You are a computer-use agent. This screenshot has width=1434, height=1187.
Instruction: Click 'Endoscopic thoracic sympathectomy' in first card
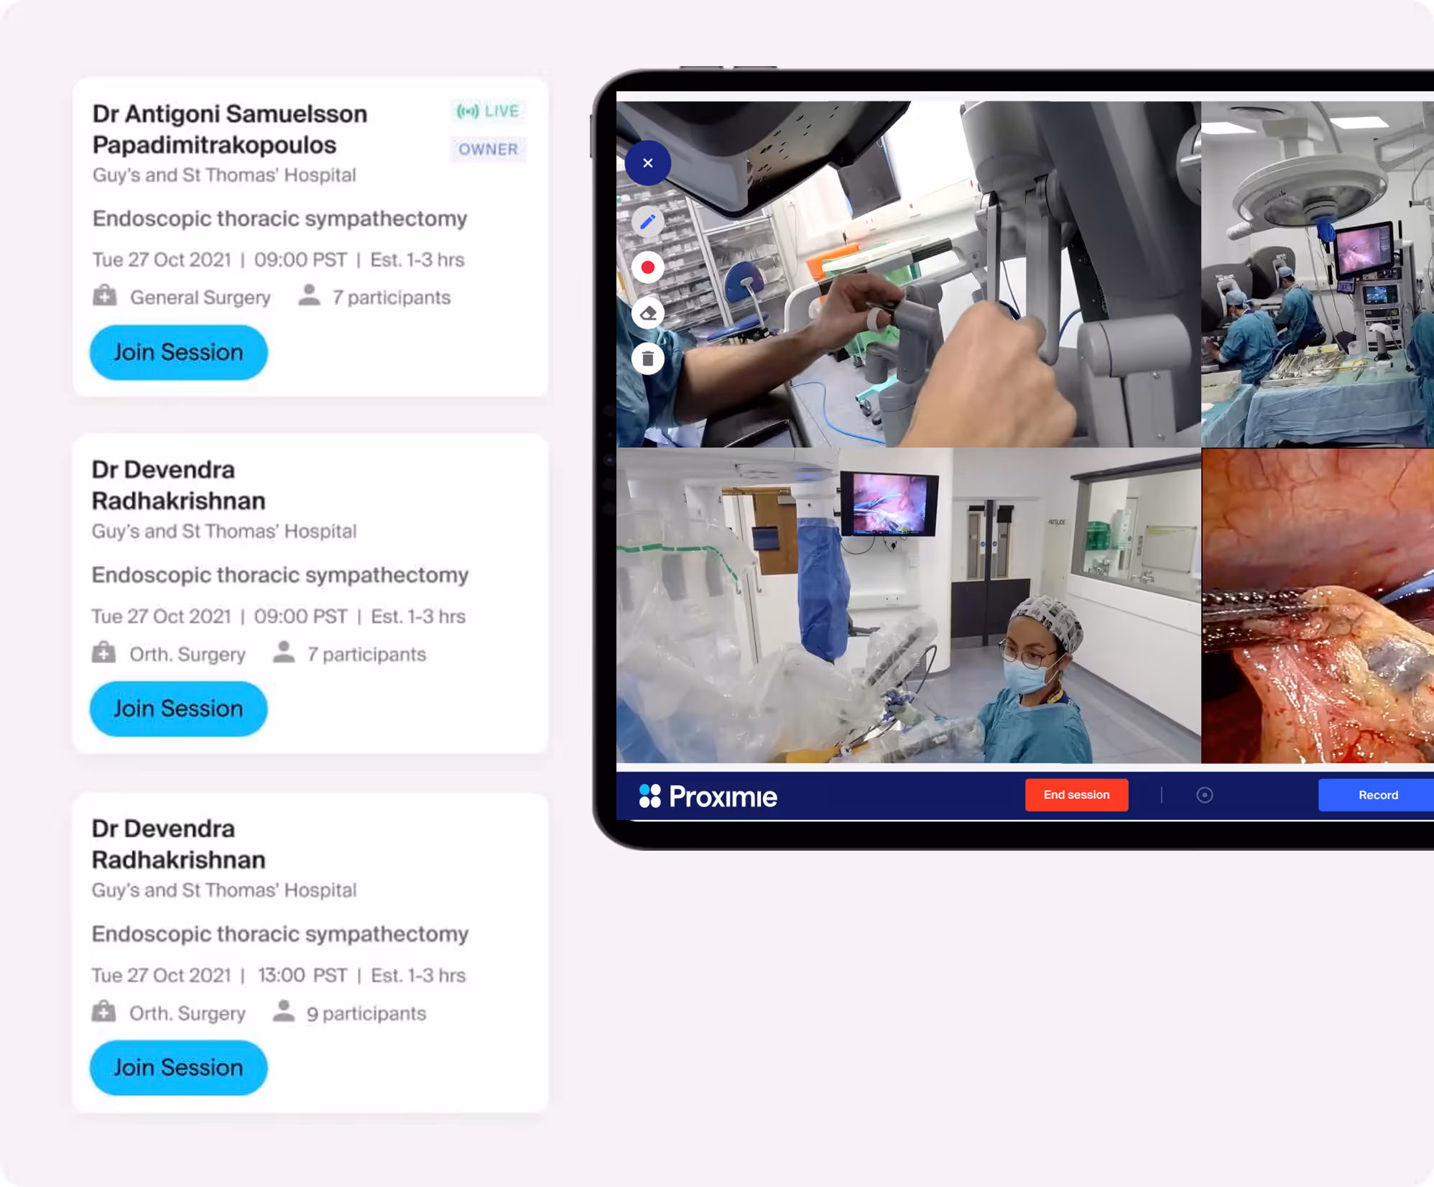[280, 218]
